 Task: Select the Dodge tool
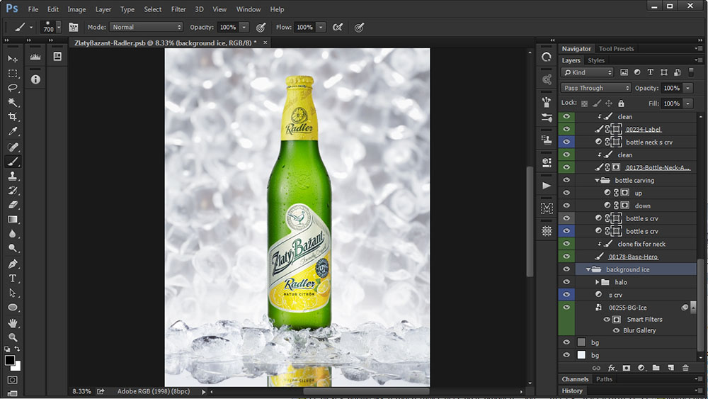coord(13,248)
